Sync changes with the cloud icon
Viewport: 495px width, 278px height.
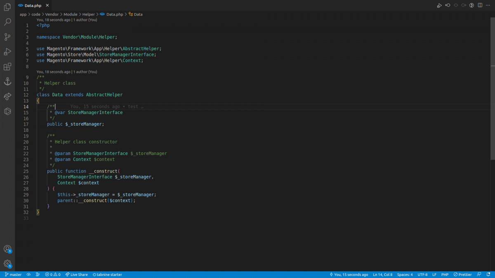(28, 274)
